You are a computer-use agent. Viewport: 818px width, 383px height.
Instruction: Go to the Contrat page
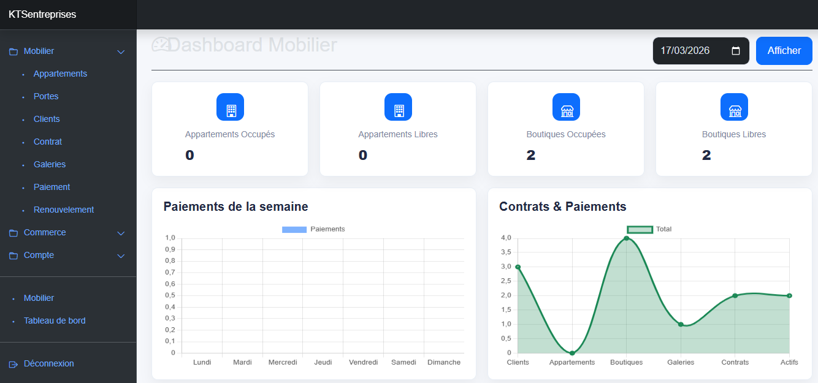coord(48,142)
